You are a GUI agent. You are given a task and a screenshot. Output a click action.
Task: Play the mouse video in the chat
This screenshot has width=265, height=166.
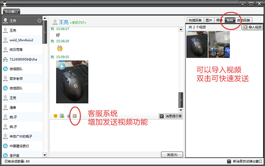(x=62, y=66)
